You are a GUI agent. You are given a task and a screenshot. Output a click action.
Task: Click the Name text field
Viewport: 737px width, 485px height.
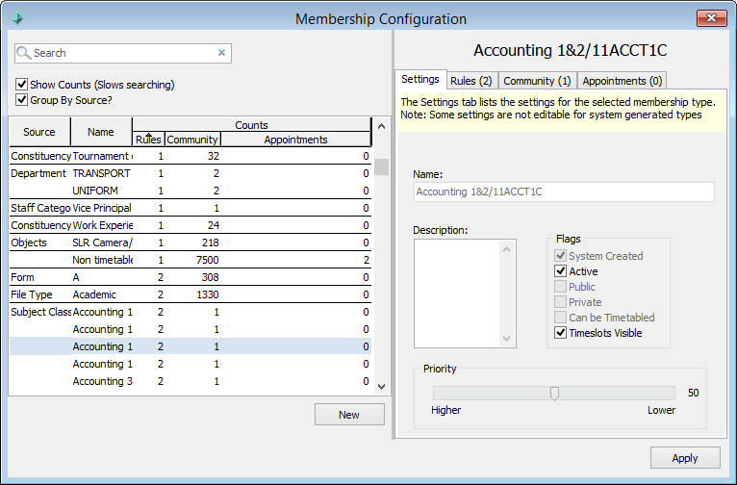pos(564,191)
